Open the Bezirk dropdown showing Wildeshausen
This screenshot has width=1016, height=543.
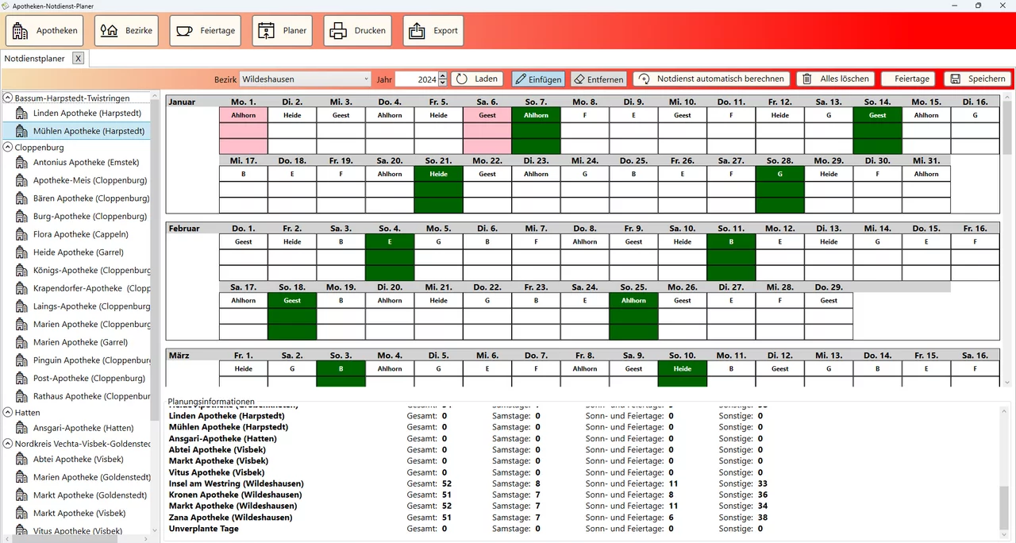(x=306, y=79)
